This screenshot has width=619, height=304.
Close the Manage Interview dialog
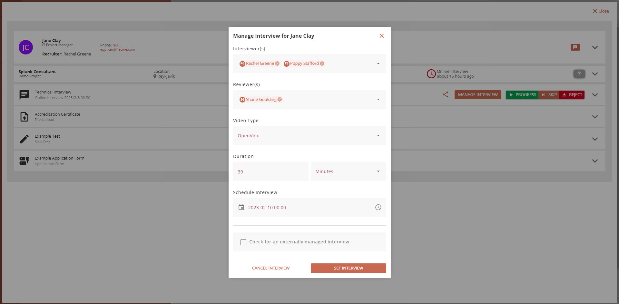tap(381, 36)
